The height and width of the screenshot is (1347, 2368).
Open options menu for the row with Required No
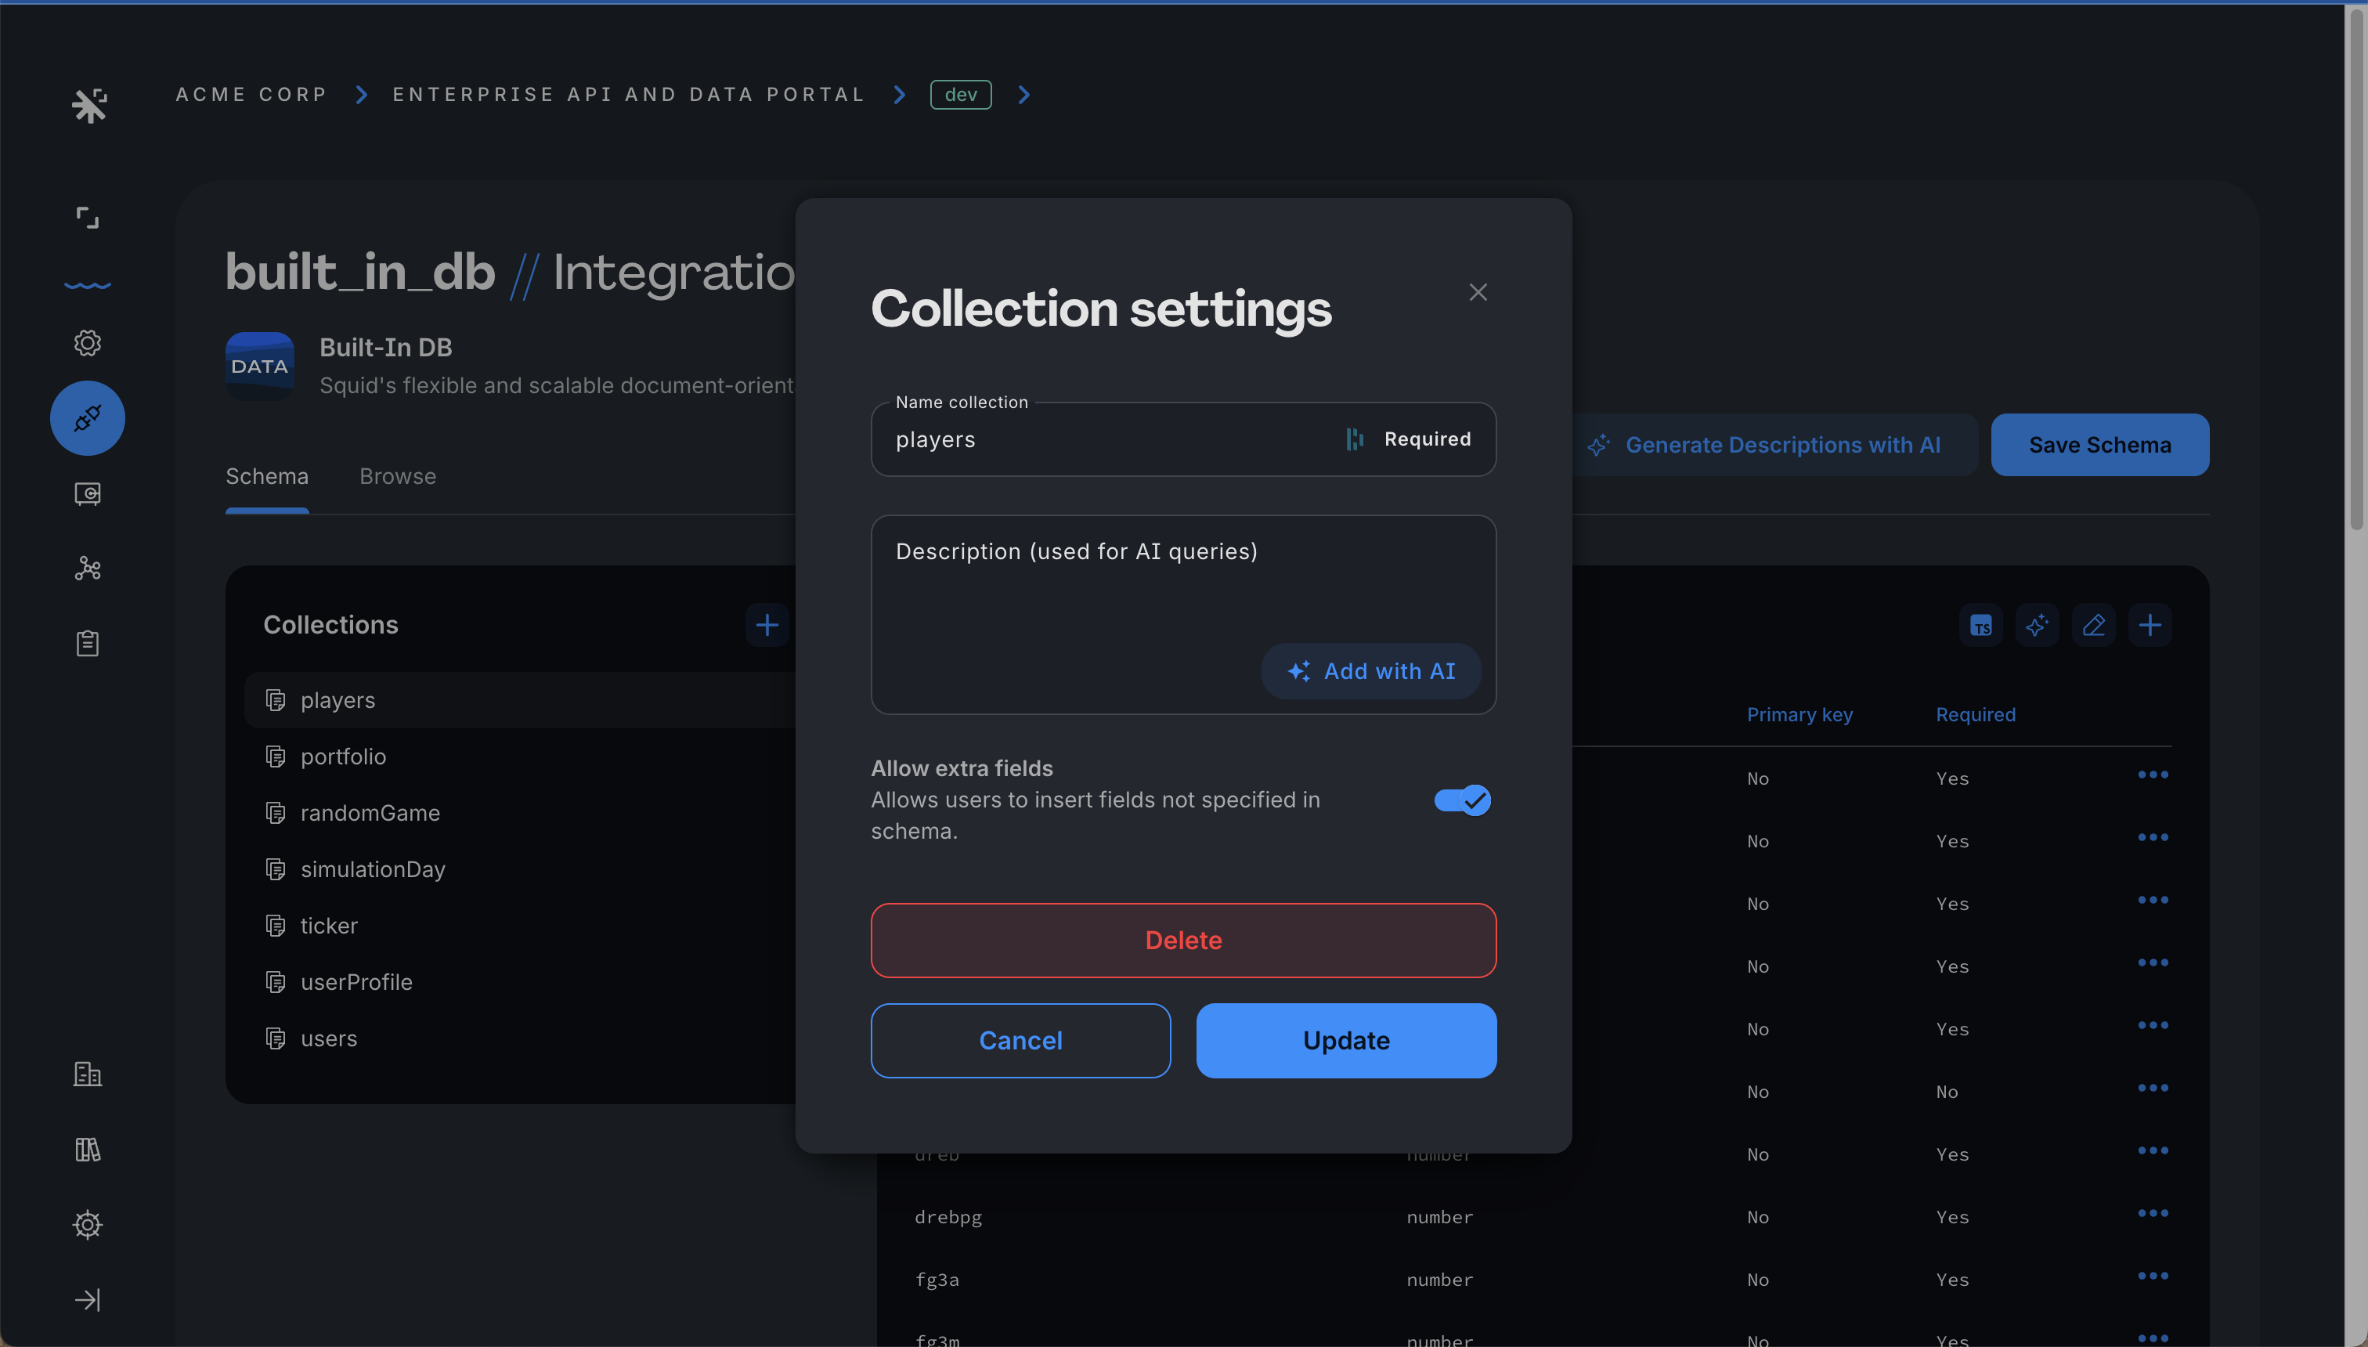[x=2153, y=1088]
